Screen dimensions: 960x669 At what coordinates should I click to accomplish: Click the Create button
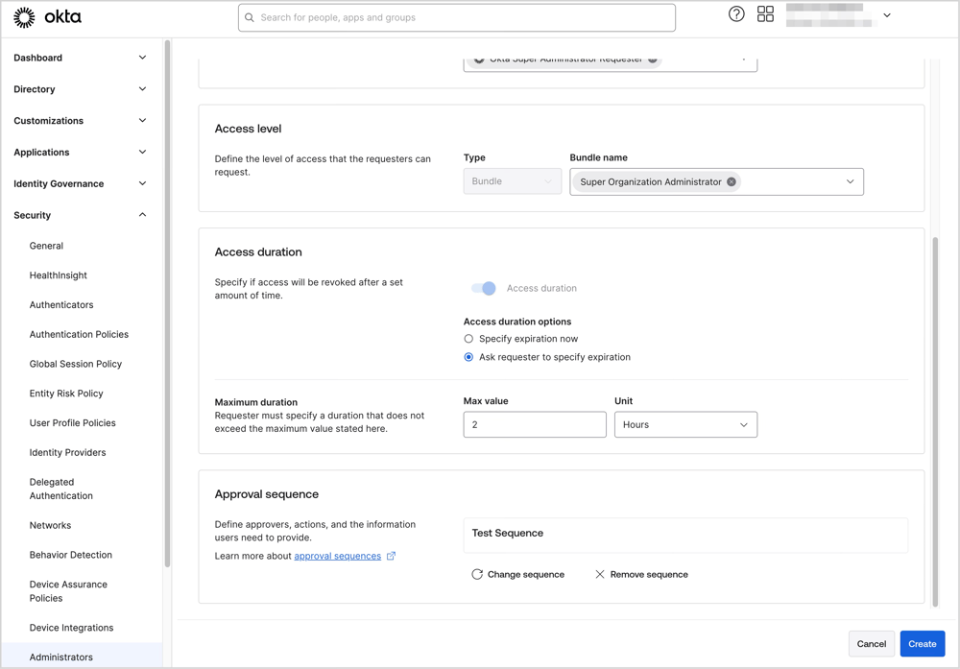tap(922, 644)
